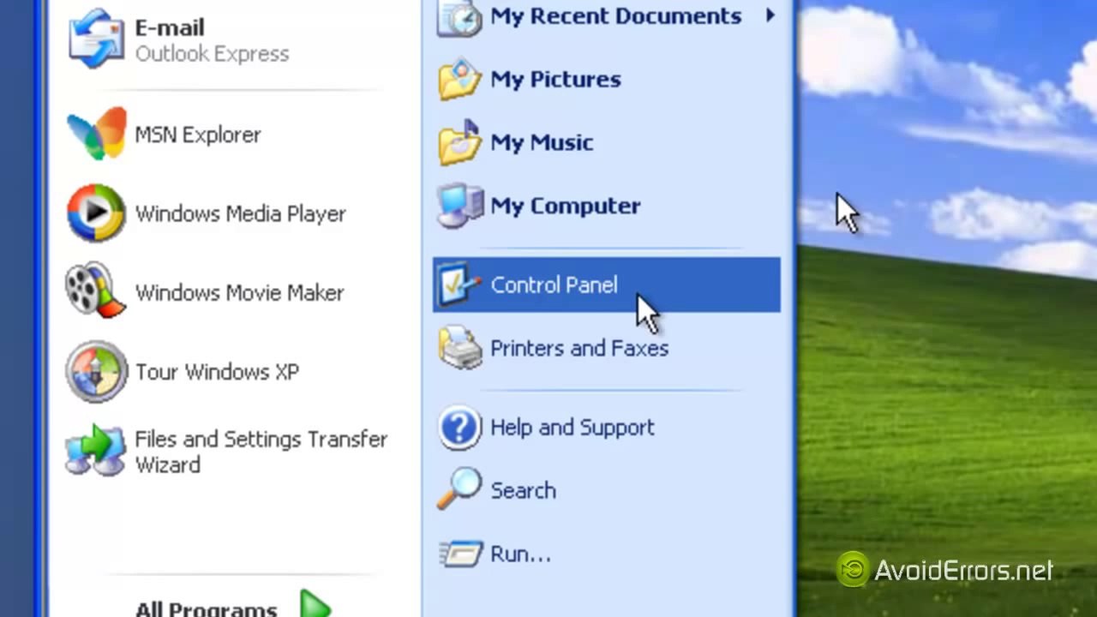Open the Tour Windows XP icon
The height and width of the screenshot is (617, 1097).
coord(96,371)
